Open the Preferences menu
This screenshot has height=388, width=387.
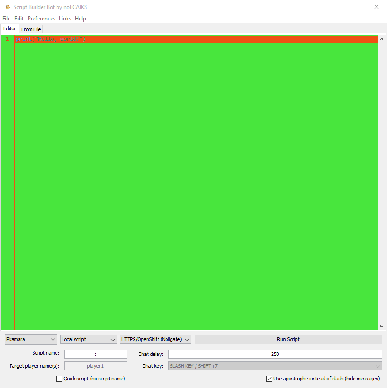pyautogui.click(x=41, y=19)
